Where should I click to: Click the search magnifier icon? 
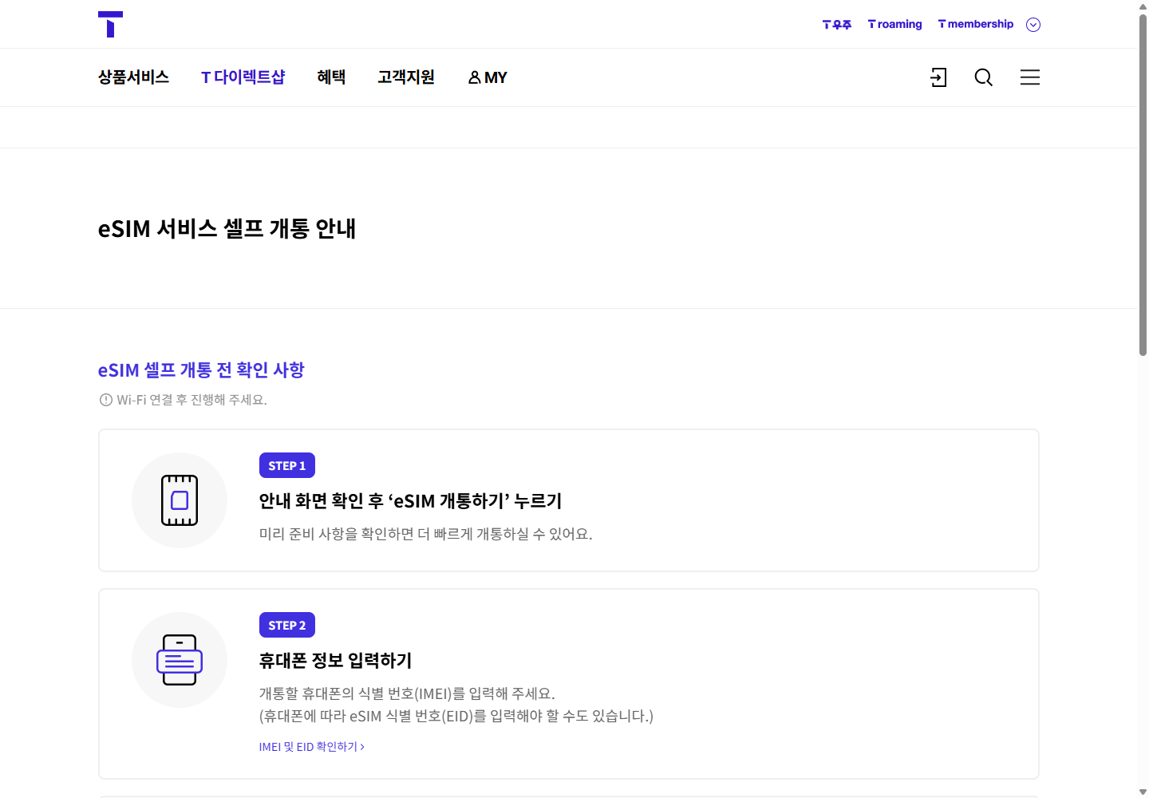click(x=984, y=77)
